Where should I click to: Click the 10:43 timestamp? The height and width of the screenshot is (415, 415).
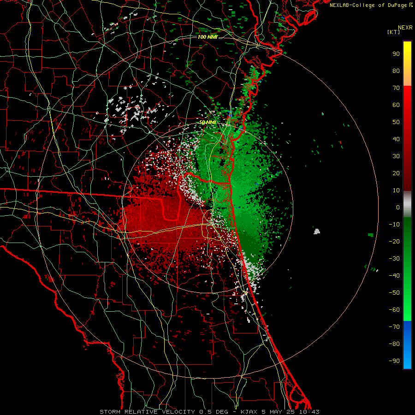[x=309, y=412]
